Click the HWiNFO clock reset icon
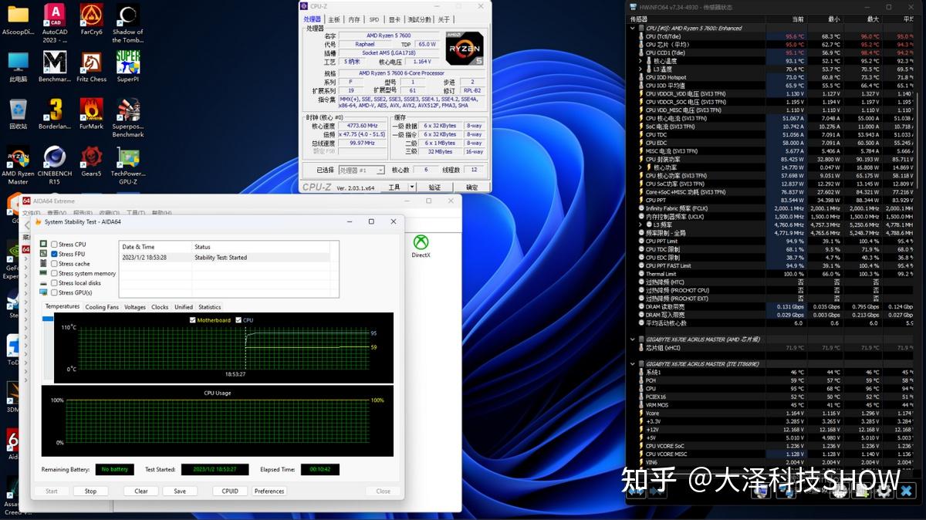The height and width of the screenshot is (520, 926). pos(840,490)
